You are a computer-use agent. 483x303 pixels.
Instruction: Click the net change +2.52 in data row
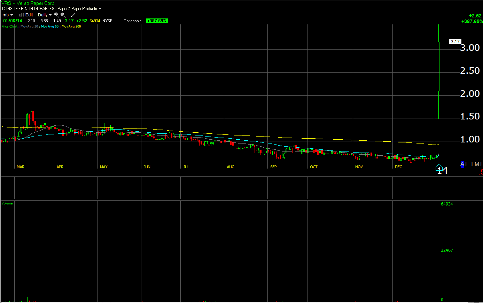(x=82, y=21)
